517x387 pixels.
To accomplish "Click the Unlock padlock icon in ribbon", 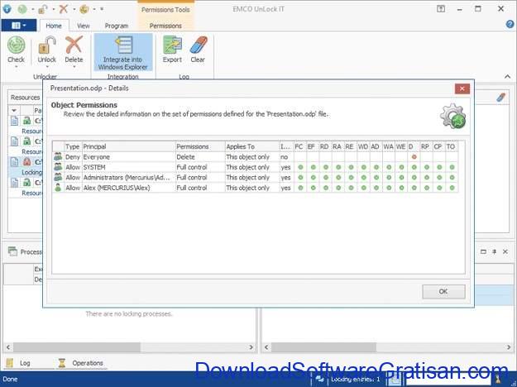I will tap(46, 45).
